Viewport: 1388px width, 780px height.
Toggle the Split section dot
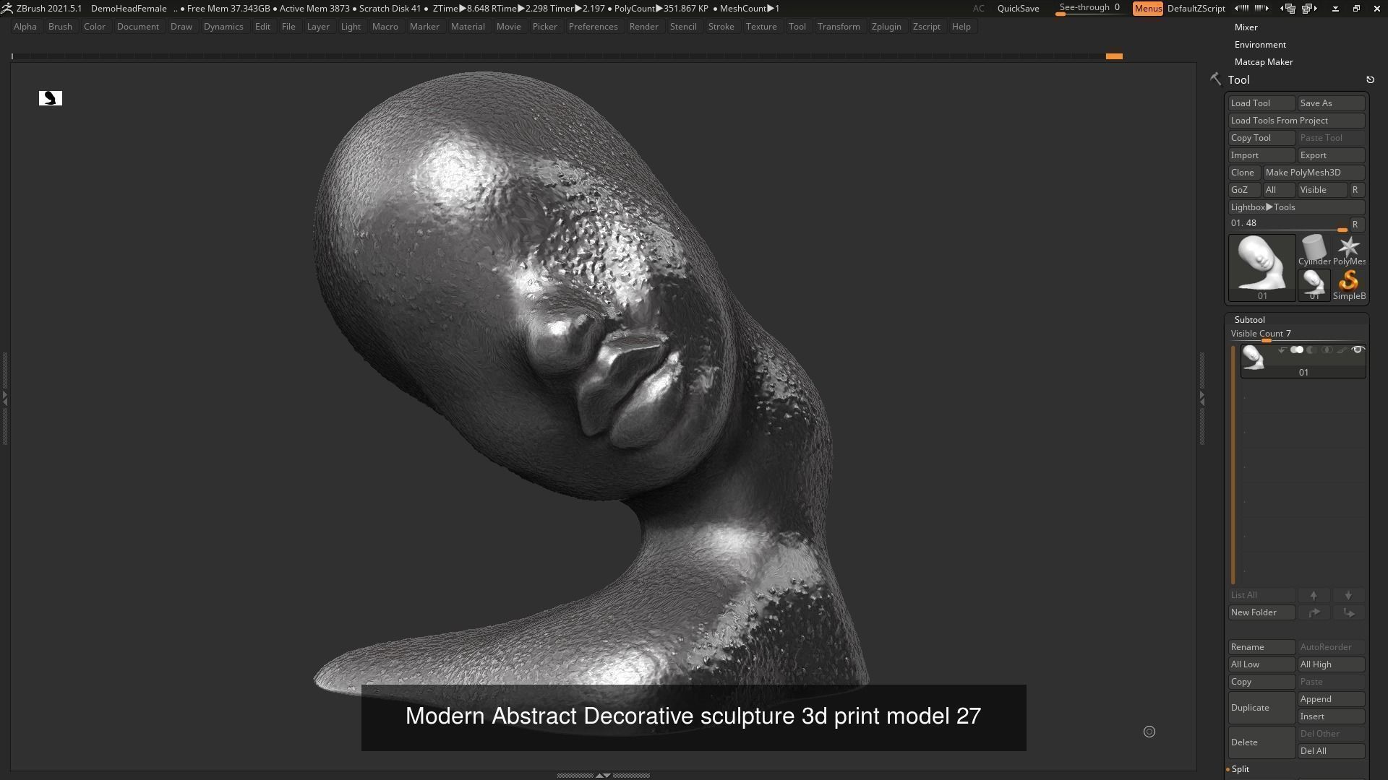[x=1228, y=769]
